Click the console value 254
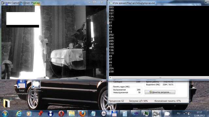The width and height of the screenshot is (209, 117). pyautogui.click(x=111, y=69)
